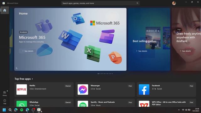201x113 pixels.
Task: Click the Owned badge on the Netflix card
Action: pos(68,86)
